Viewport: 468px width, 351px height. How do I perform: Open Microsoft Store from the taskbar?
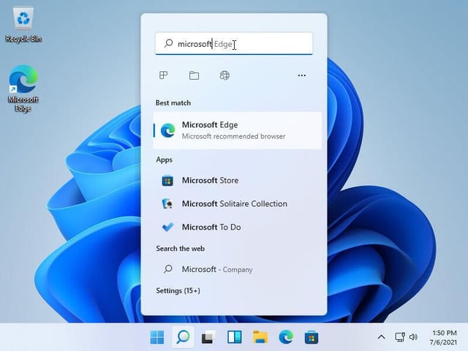[x=312, y=337]
